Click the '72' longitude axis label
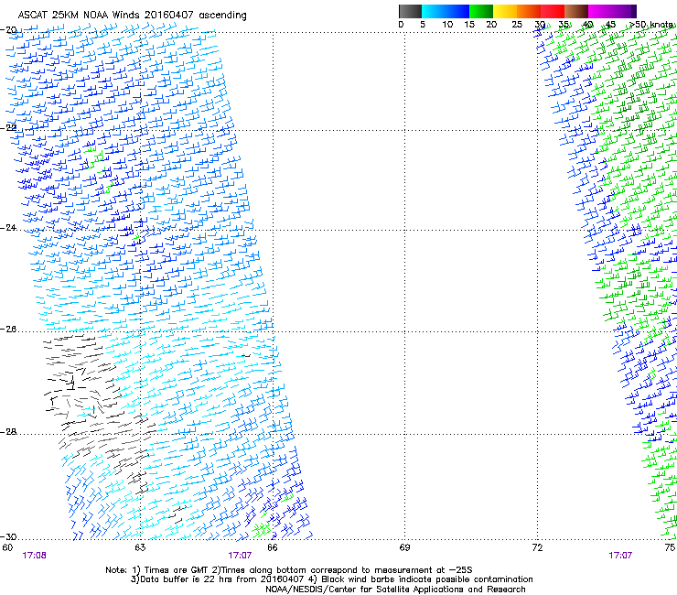Viewport: 677px width, 595px height. [537, 547]
